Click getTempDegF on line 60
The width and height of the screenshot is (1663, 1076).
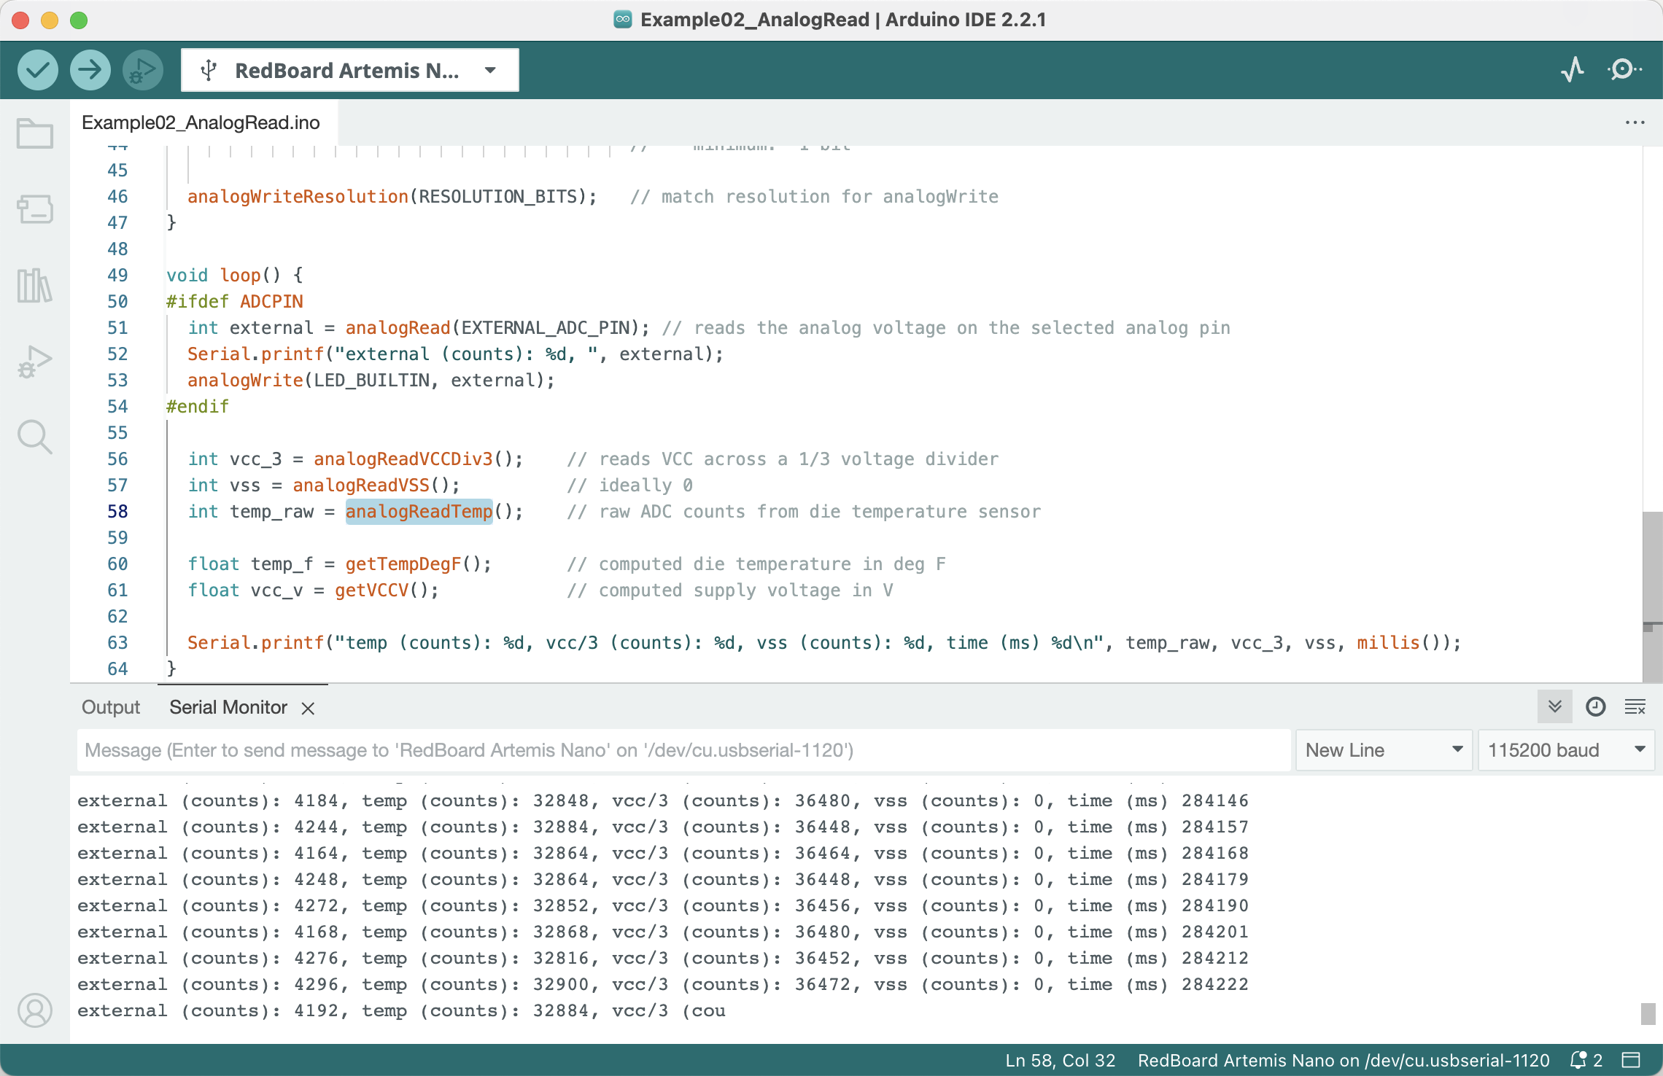point(403,564)
